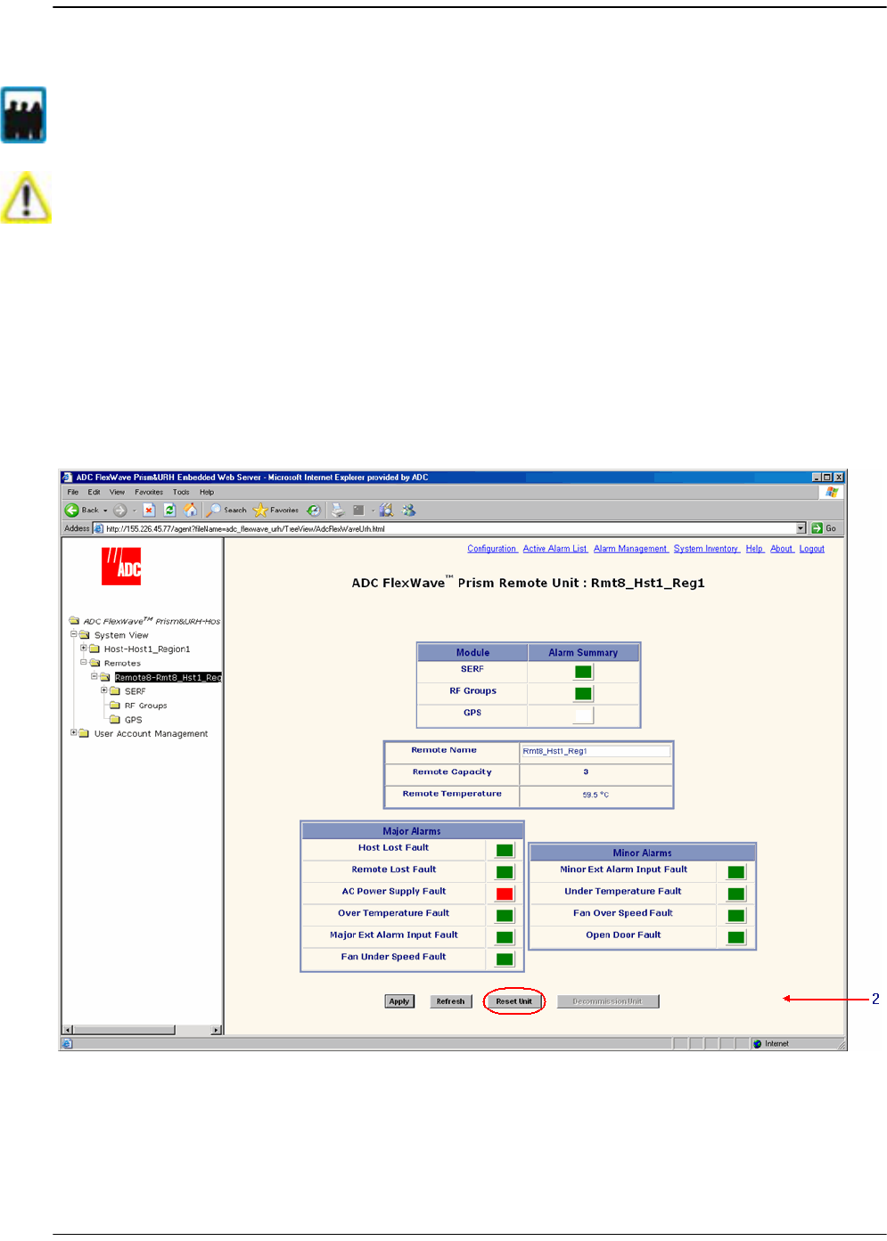Open the Alarm Management link
Screen dimensions: 887x1241
[x=631, y=549]
